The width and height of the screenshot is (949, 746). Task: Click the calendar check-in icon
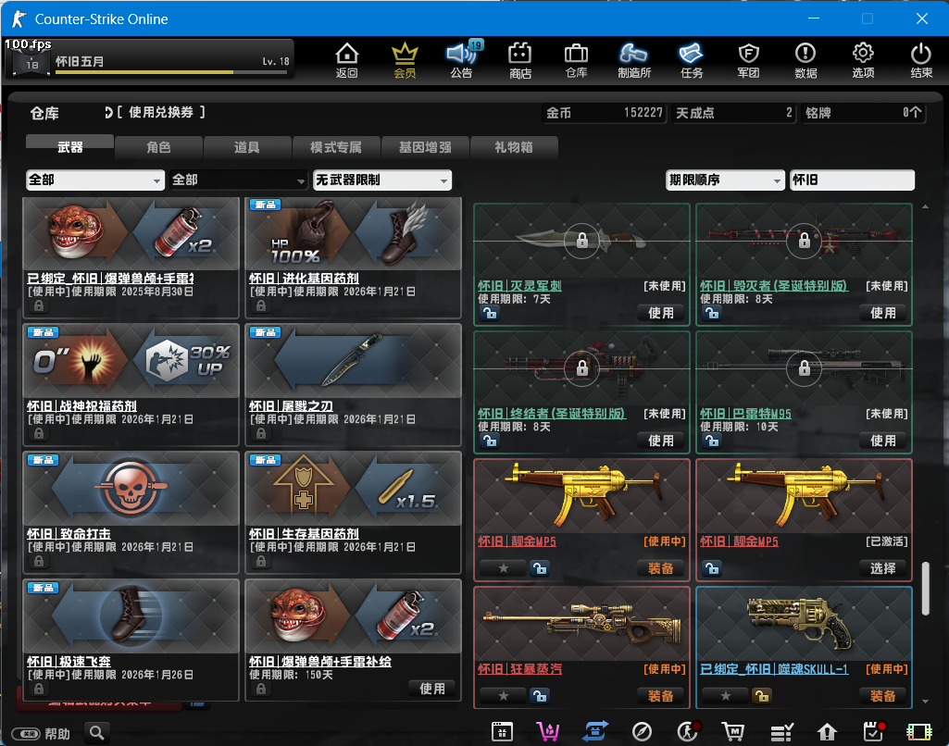pos(873,731)
